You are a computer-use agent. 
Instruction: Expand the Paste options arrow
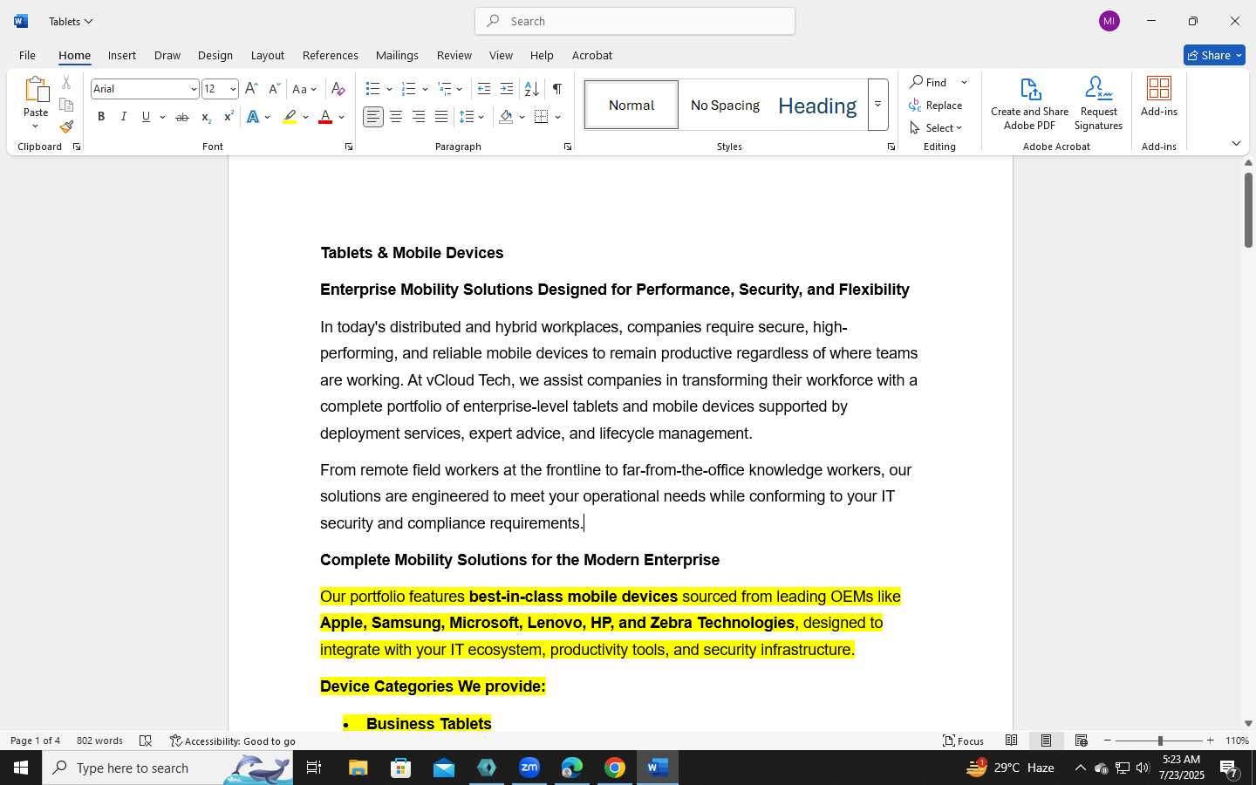[36, 126]
